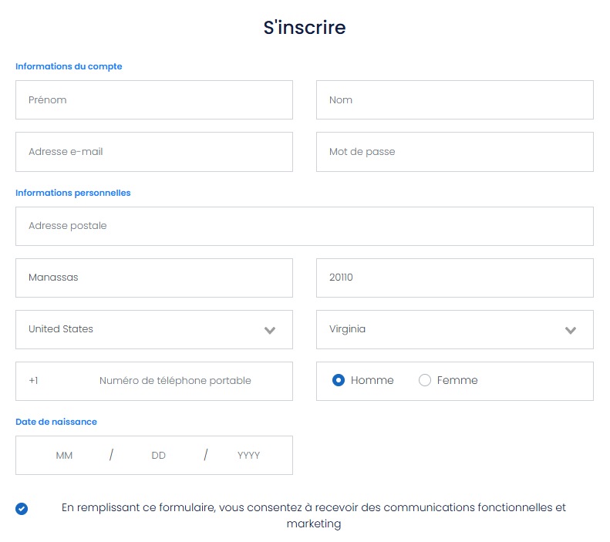Click the Nom input field
This screenshot has height=542, width=610.
(x=455, y=100)
